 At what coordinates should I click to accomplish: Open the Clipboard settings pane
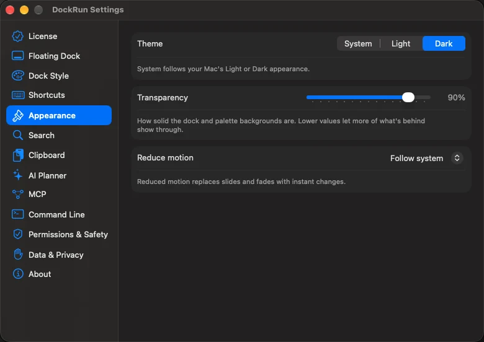pyautogui.click(x=59, y=156)
